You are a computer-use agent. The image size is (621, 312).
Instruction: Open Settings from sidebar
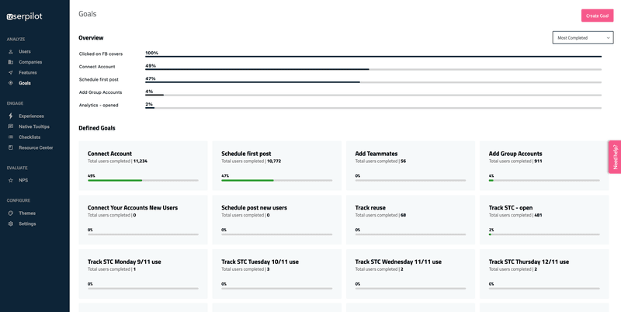click(27, 224)
